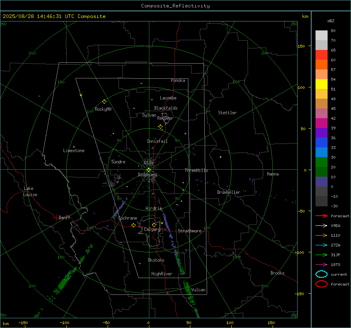Viewport: 351px width, 328px height.
Task: Click the white plus marker west of Hanna
Action: point(220,157)
